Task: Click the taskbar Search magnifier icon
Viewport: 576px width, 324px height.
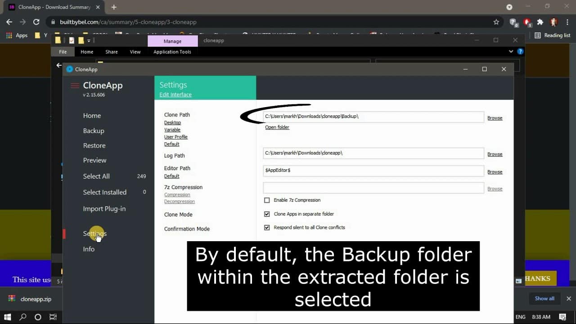Action: click(23, 317)
